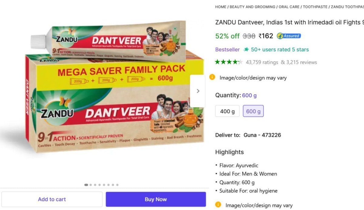Click the orange info icon near top
Viewport: 364px width, 210px height.
click(212, 77)
